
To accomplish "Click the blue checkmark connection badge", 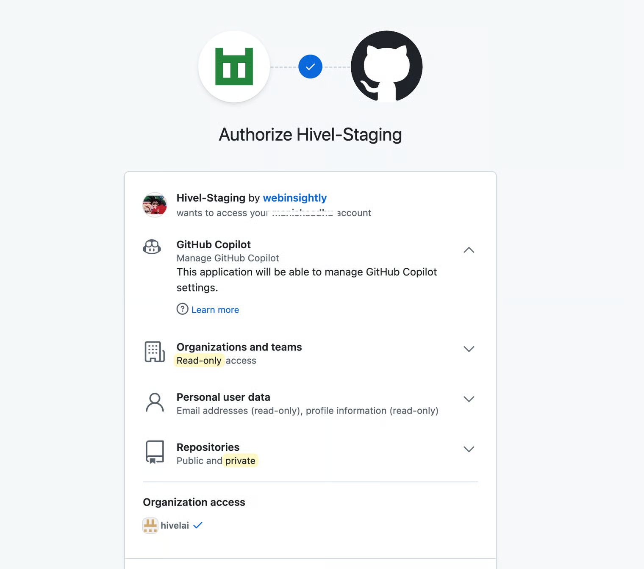I will pos(310,67).
